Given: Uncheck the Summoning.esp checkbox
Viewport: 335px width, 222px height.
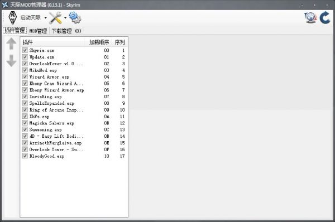Looking at the screenshot, I should [x=25, y=129].
